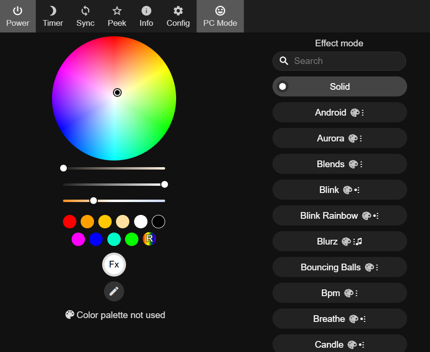Open the Info panel
The height and width of the screenshot is (352, 430).
pos(147,16)
